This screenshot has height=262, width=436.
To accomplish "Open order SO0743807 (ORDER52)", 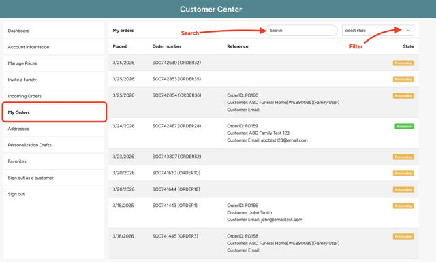I will (x=176, y=157).
